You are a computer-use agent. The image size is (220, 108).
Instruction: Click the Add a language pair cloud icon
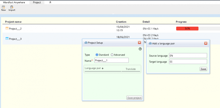150,43
